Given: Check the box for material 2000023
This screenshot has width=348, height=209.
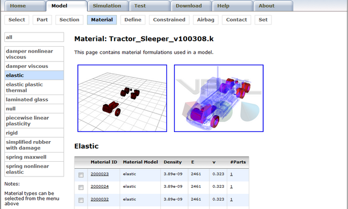Looking at the screenshot, I should [x=81, y=175].
